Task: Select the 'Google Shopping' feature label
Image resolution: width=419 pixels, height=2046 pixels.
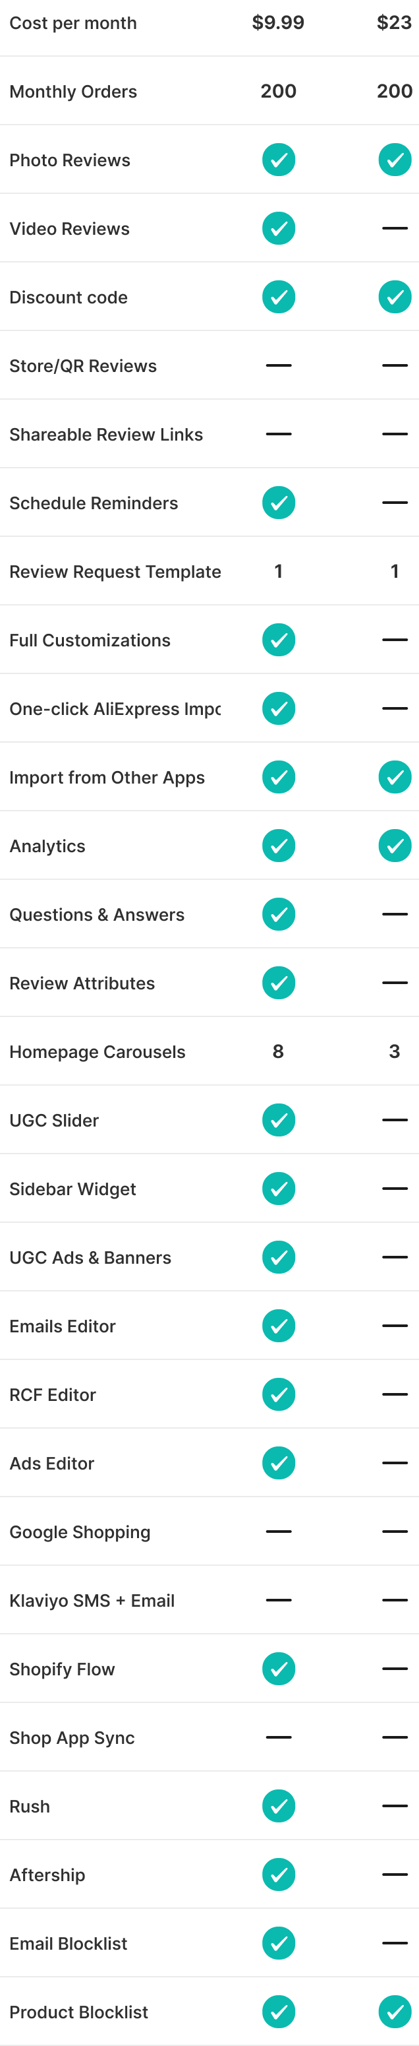Action: tap(80, 1532)
